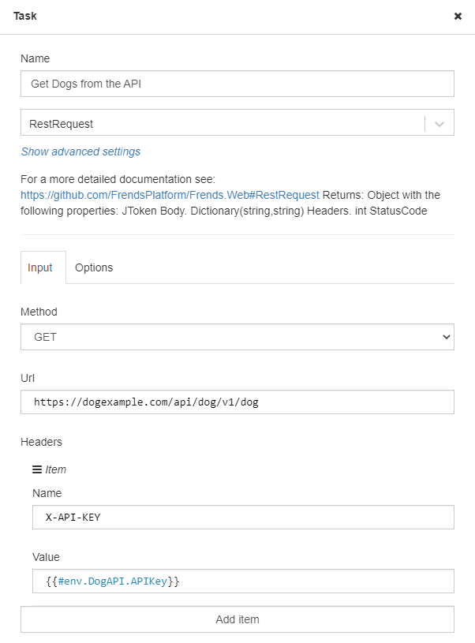Expand the RestRequest chevron arrow
475x643 pixels.
(439, 124)
